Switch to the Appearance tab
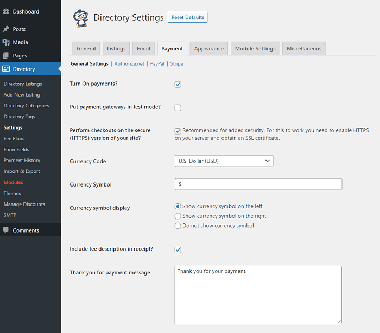 [208, 49]
